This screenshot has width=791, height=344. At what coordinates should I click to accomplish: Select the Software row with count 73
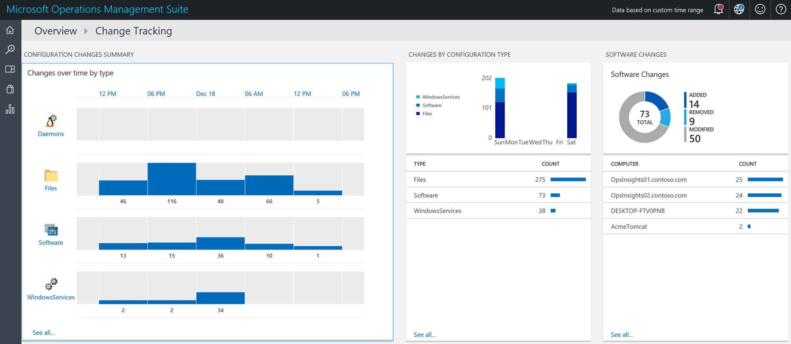click(498, 195)
